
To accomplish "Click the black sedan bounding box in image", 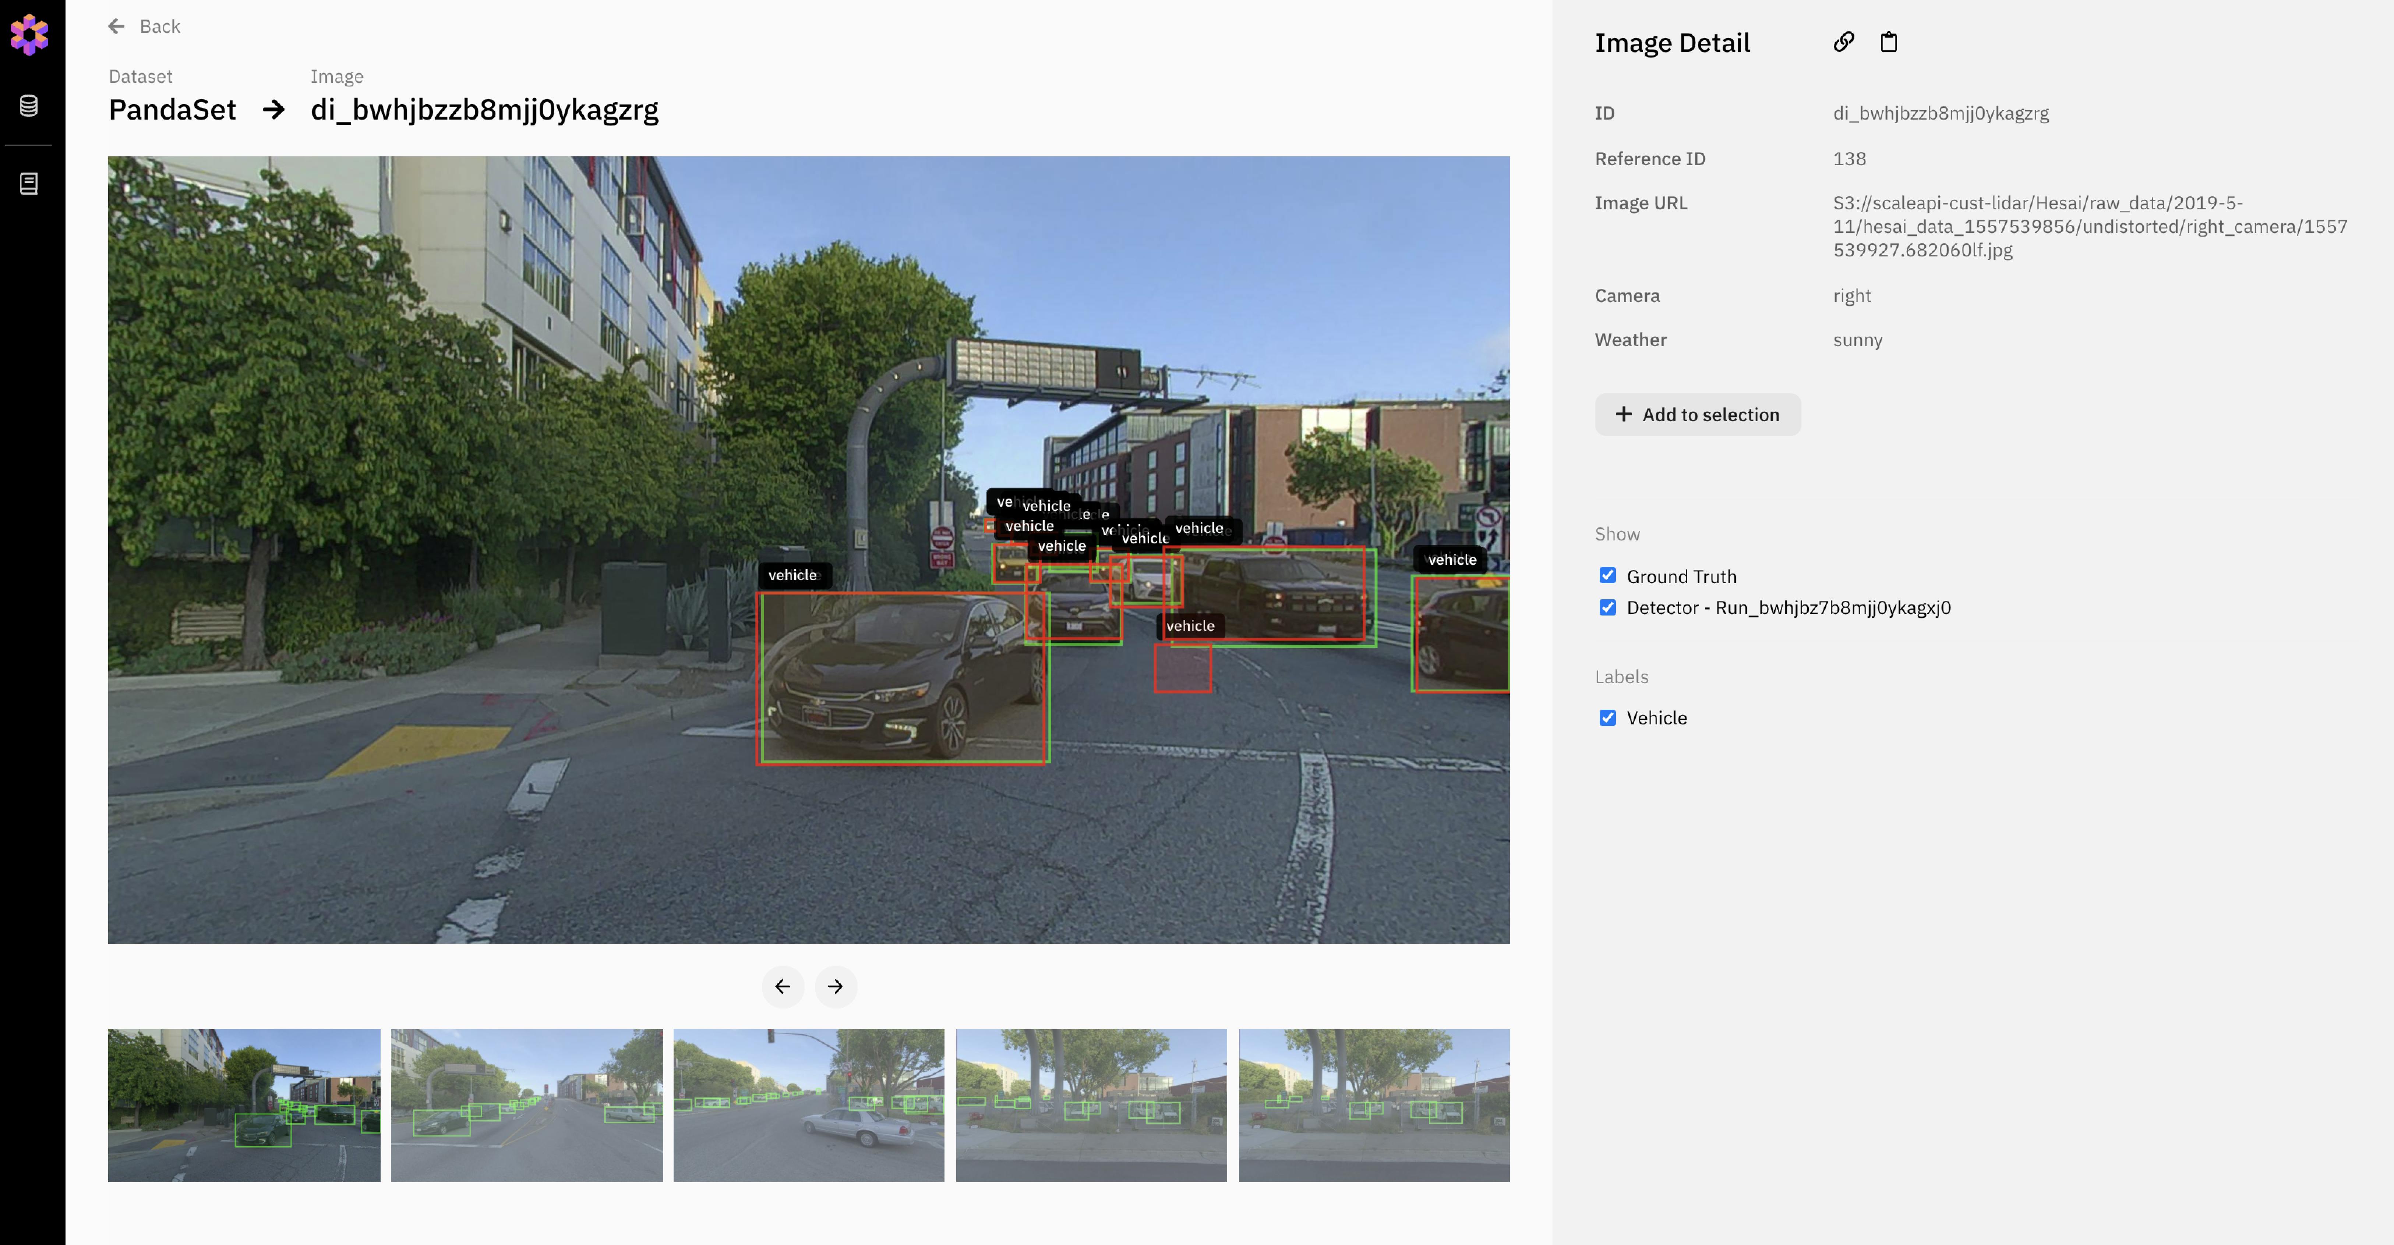I will coord(903,678).
